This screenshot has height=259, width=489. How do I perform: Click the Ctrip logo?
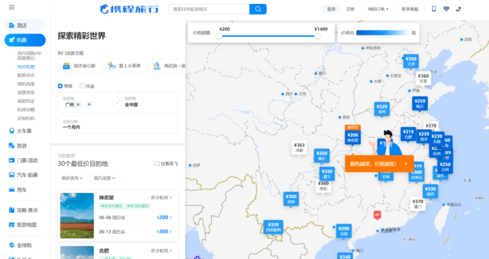(129, 9)
